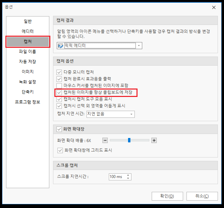Click the 화면 확대 배율 slider handle
The height and width of the screenshot is (208, 224).
[129, 140]
